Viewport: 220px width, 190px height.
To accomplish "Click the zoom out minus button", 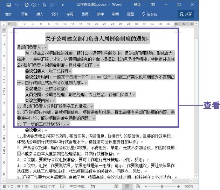I will pyautogui.click(x=146, y=187).
